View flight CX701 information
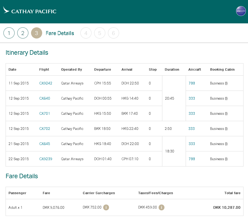248x217 pixels. 45,113
